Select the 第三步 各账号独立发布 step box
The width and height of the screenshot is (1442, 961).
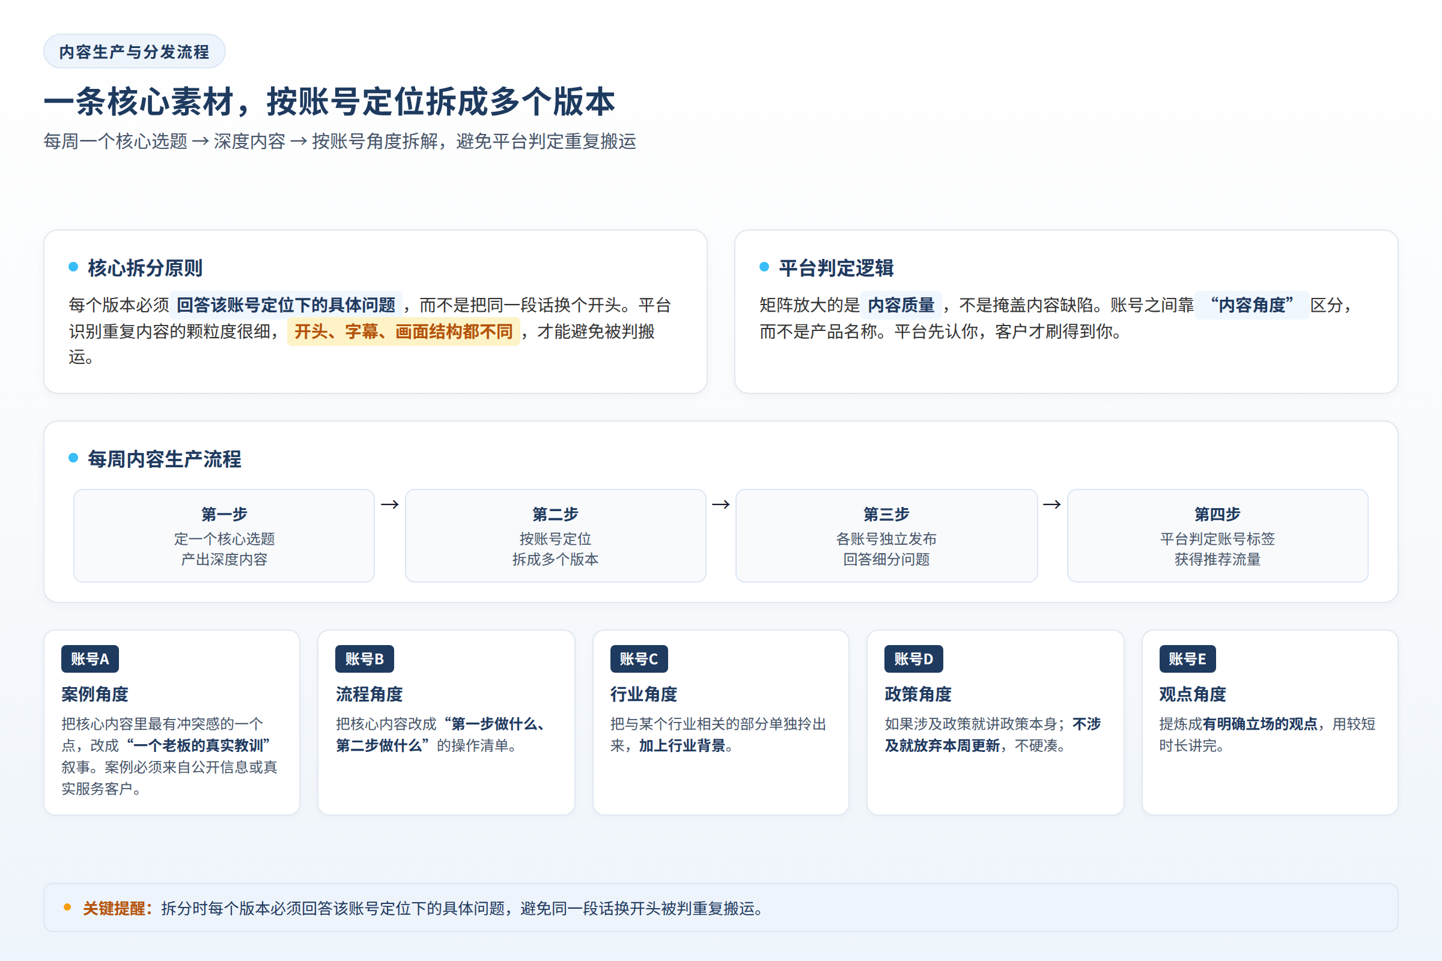point(887,536)
